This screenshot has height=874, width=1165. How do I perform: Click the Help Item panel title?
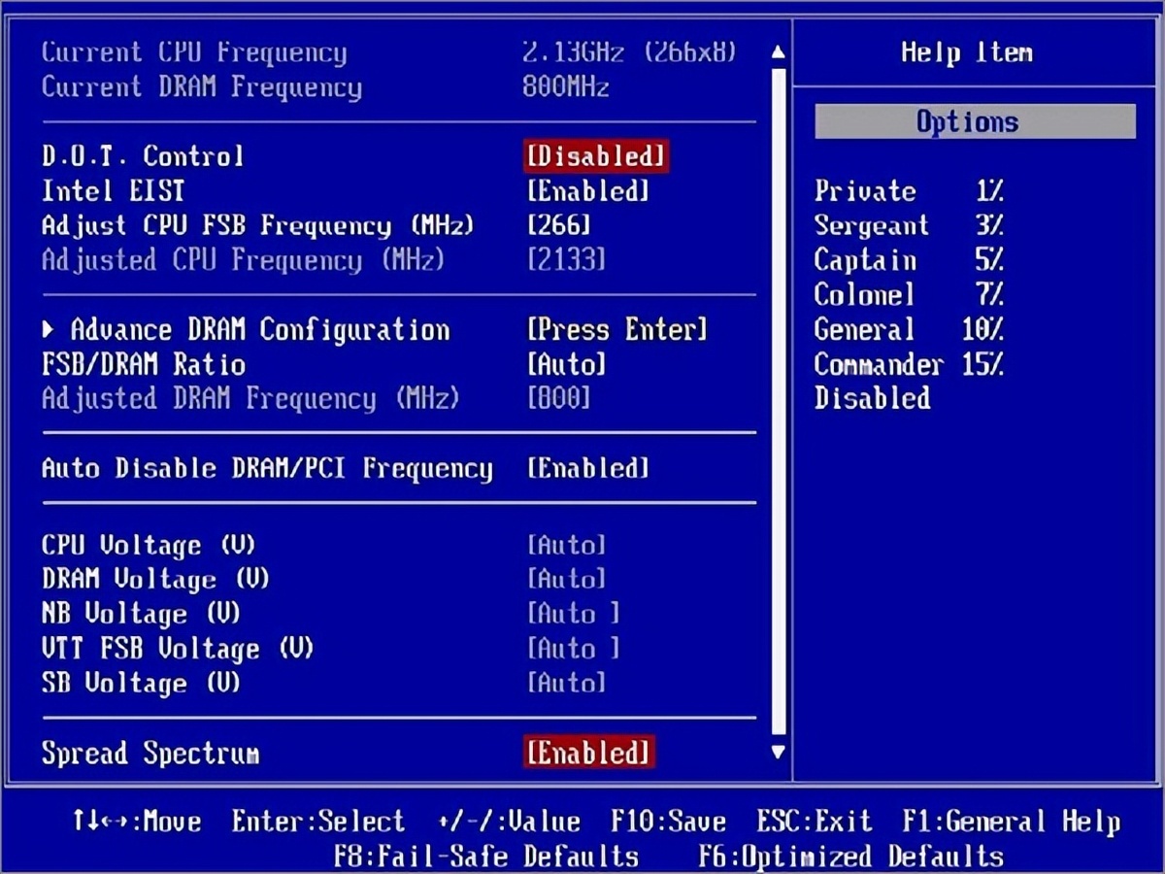967,51
